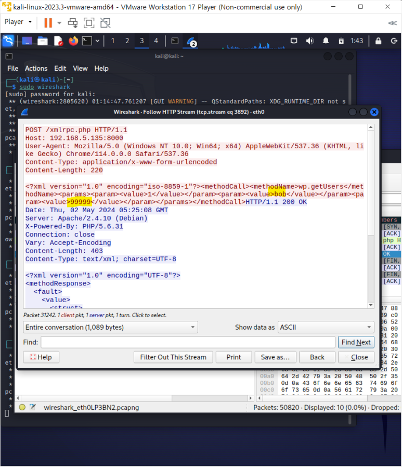Toggle VMware Unity mode icon
Viewport: 402px width, 467px height.
pyautogui.click(x=105, y=23)
